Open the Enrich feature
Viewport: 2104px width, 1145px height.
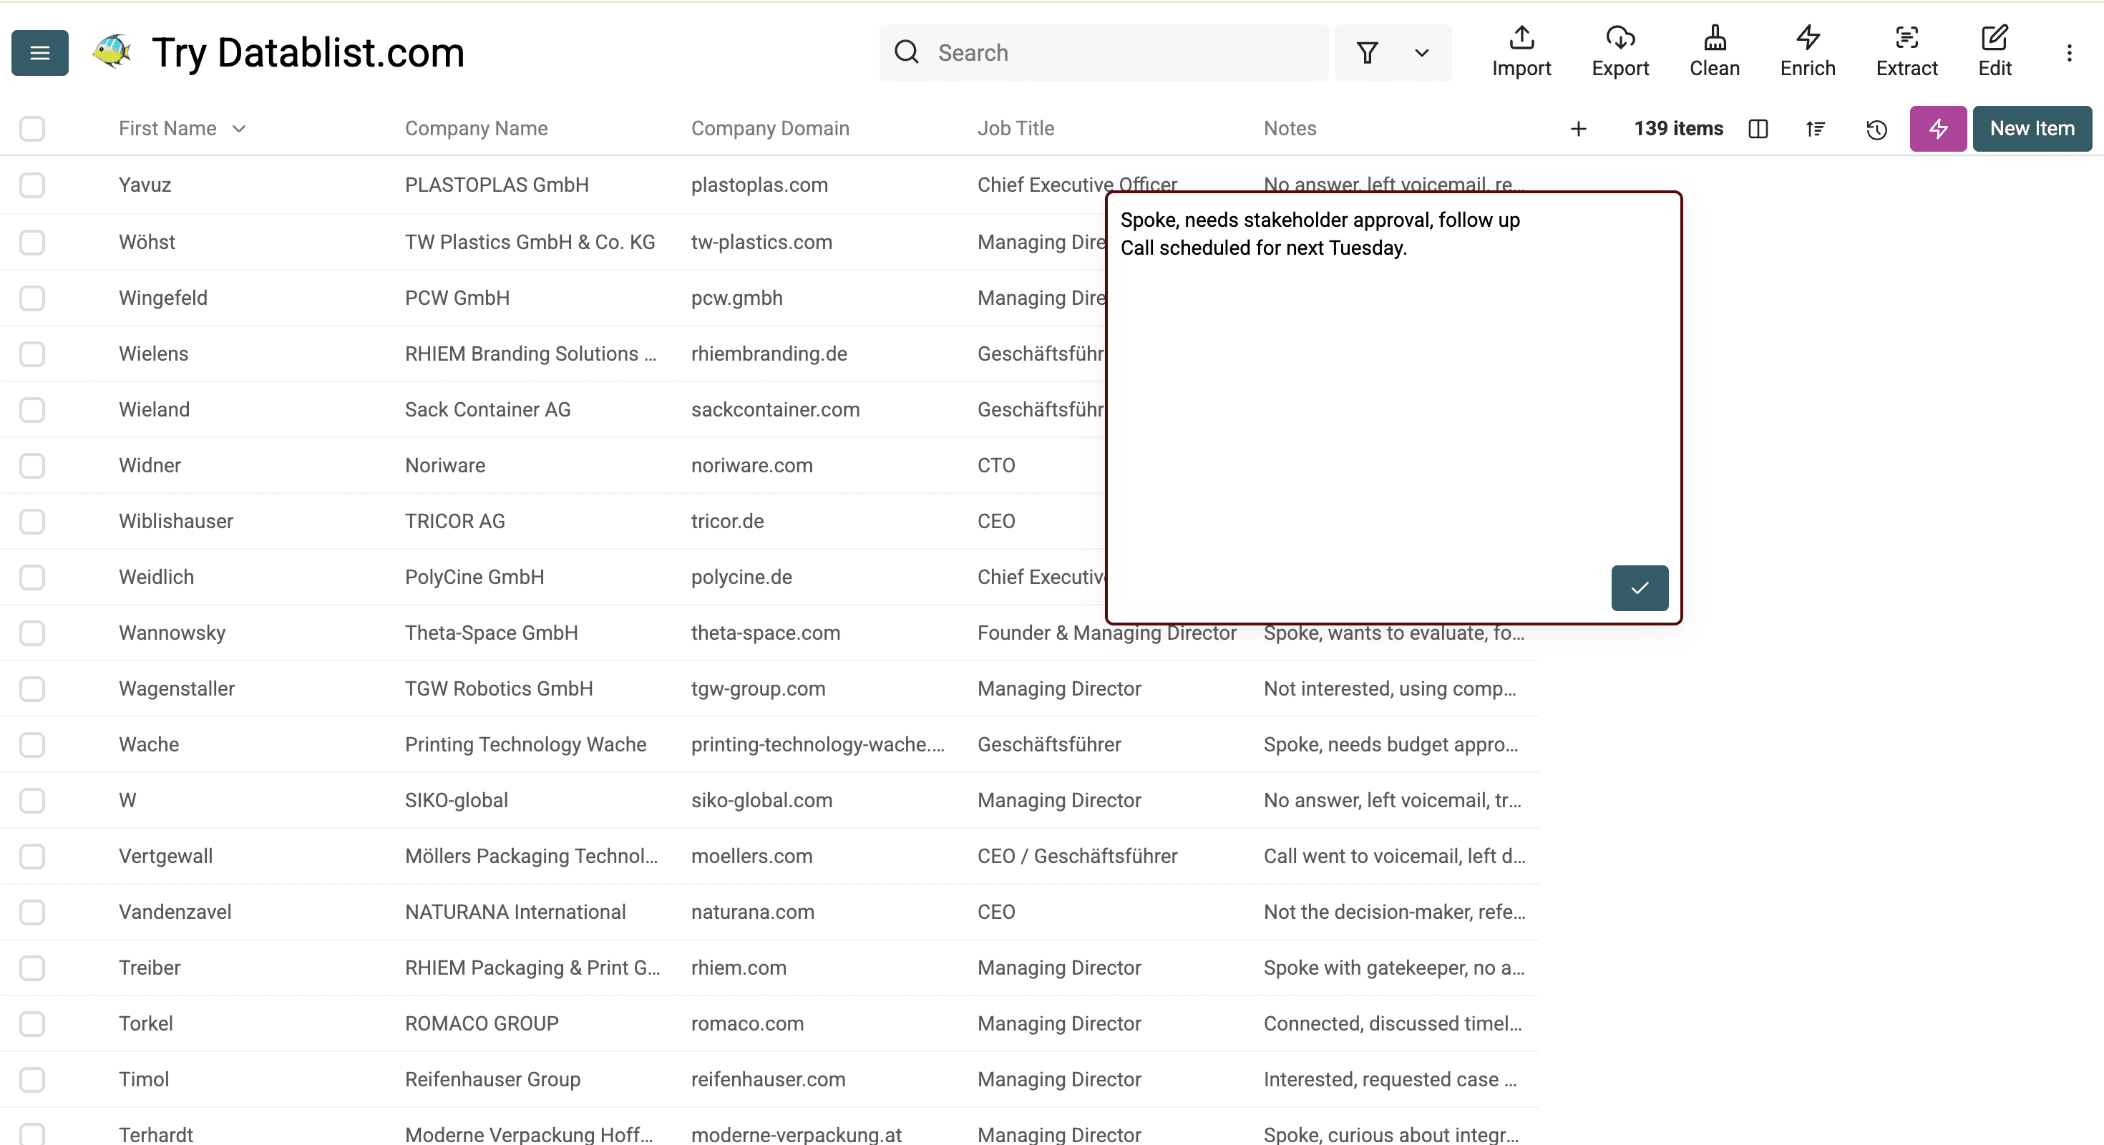(1807, 52)
